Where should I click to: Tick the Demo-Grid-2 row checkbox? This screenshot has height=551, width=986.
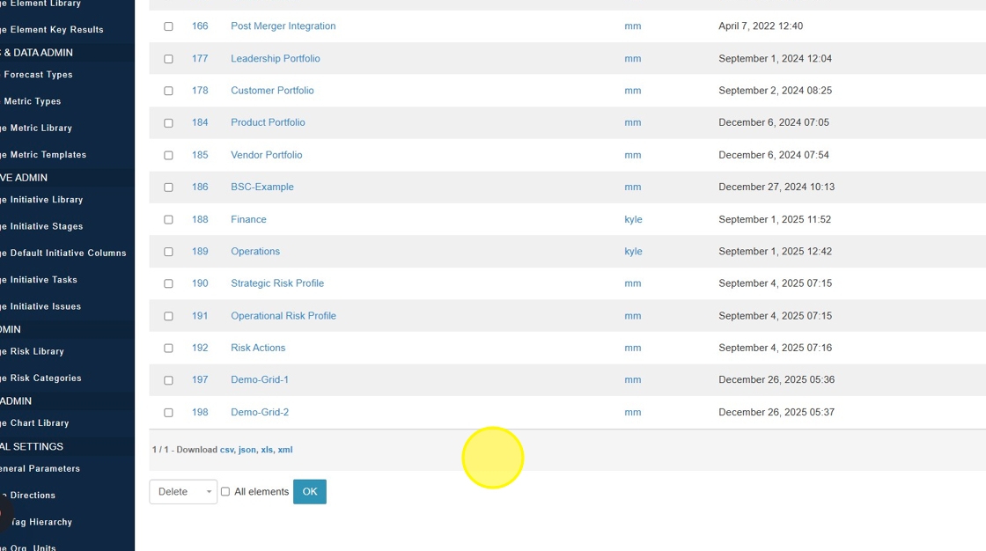[168, 413]
